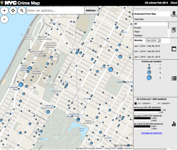
Task: Open the About link
Action: (x=174, y=3)
